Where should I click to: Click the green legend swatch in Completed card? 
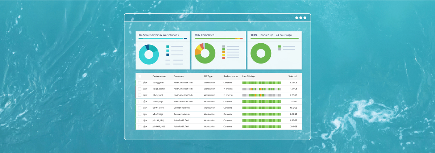coord(224,49)
